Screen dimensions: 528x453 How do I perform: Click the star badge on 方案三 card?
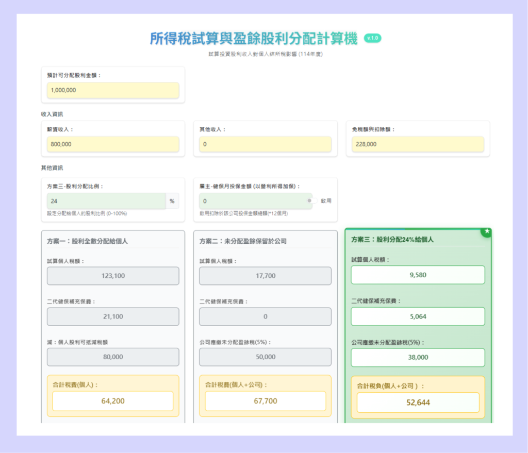click(486, 232)
